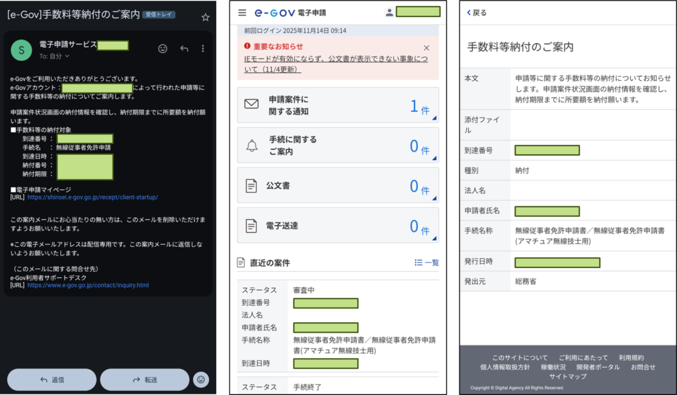Open the 手続に関するご案内 card
677x395 pixels.
337,145
